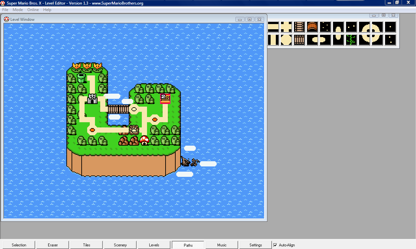Maximize the Level Window
This screenshot has height=249, width=416.
click(x=249, y=20)
